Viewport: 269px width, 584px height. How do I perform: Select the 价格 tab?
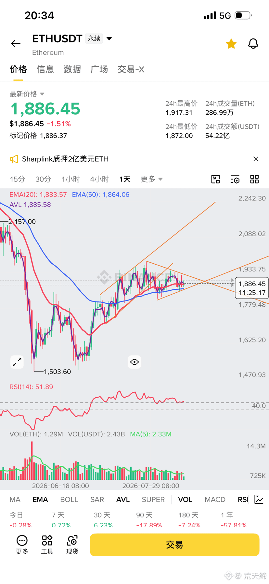[x=18, y=69]
